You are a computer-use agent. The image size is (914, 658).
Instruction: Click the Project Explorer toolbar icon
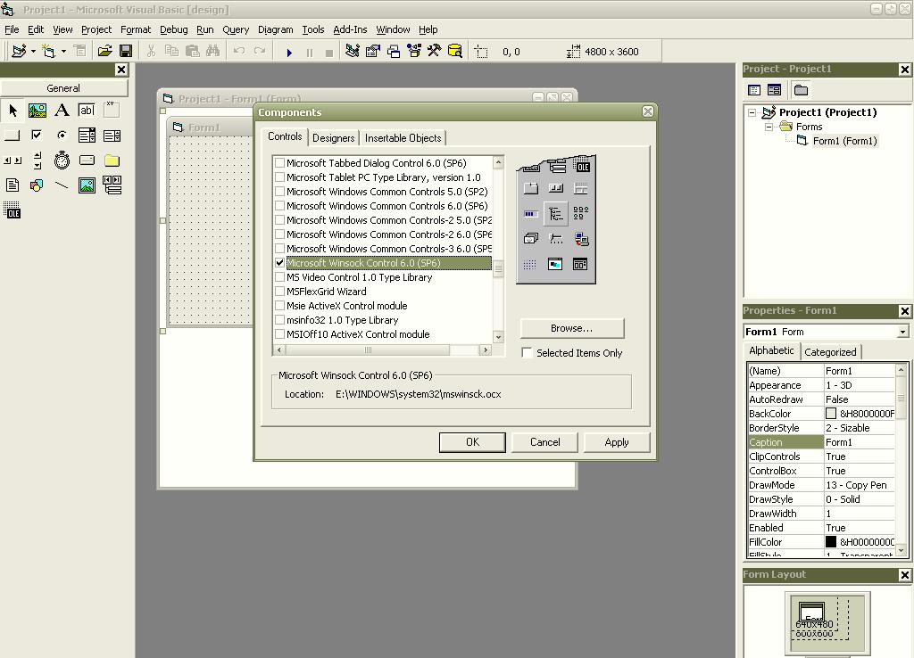(x=352, y=51)
